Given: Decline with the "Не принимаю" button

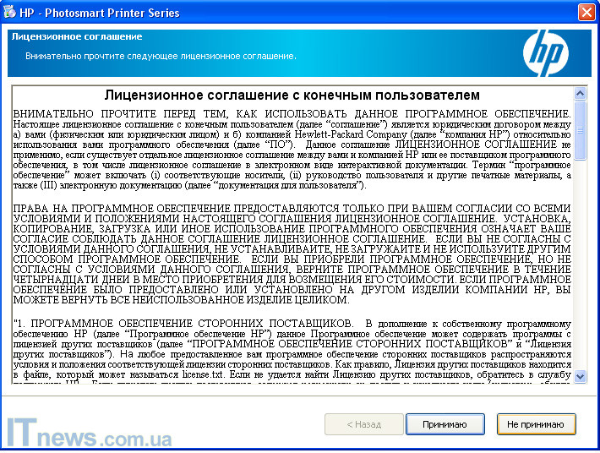Looking at the screenshot, I should [x=535, y=423].
